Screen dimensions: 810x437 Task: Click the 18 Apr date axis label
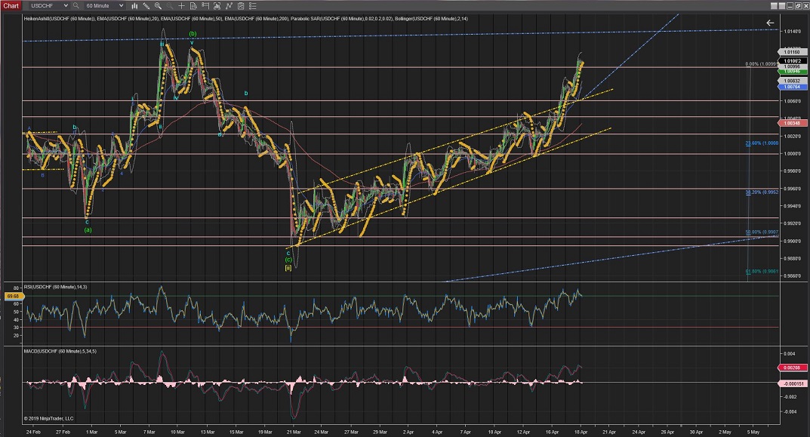pyautogui.click(x=581, y=432)
